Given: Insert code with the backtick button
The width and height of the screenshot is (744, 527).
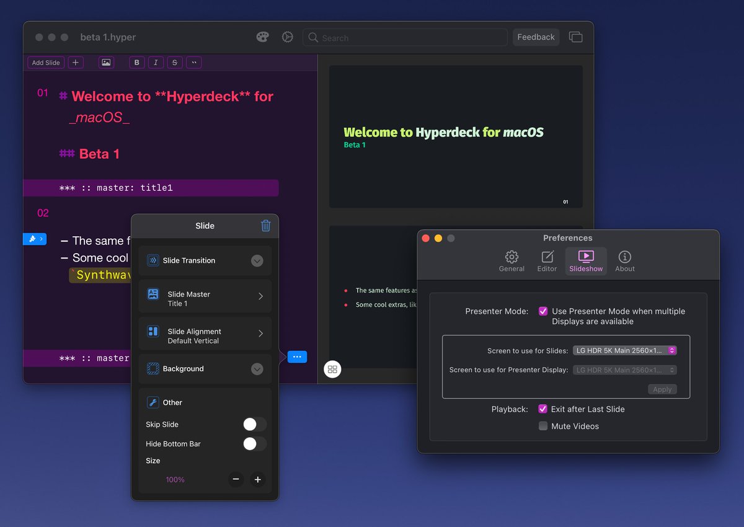Looking at the screenshot, I should click(x=193, y=63).
